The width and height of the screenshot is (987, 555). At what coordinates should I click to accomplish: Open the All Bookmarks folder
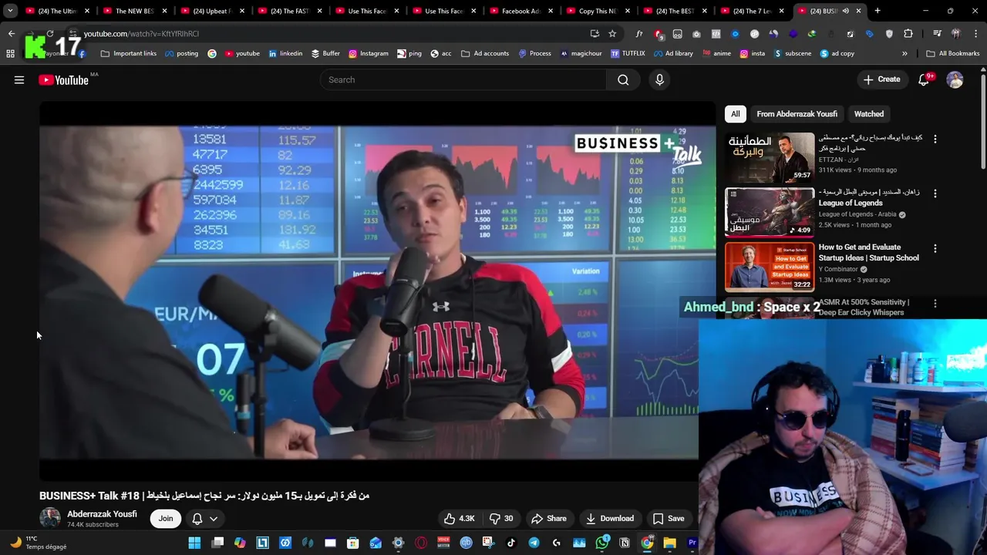[952, 53]
